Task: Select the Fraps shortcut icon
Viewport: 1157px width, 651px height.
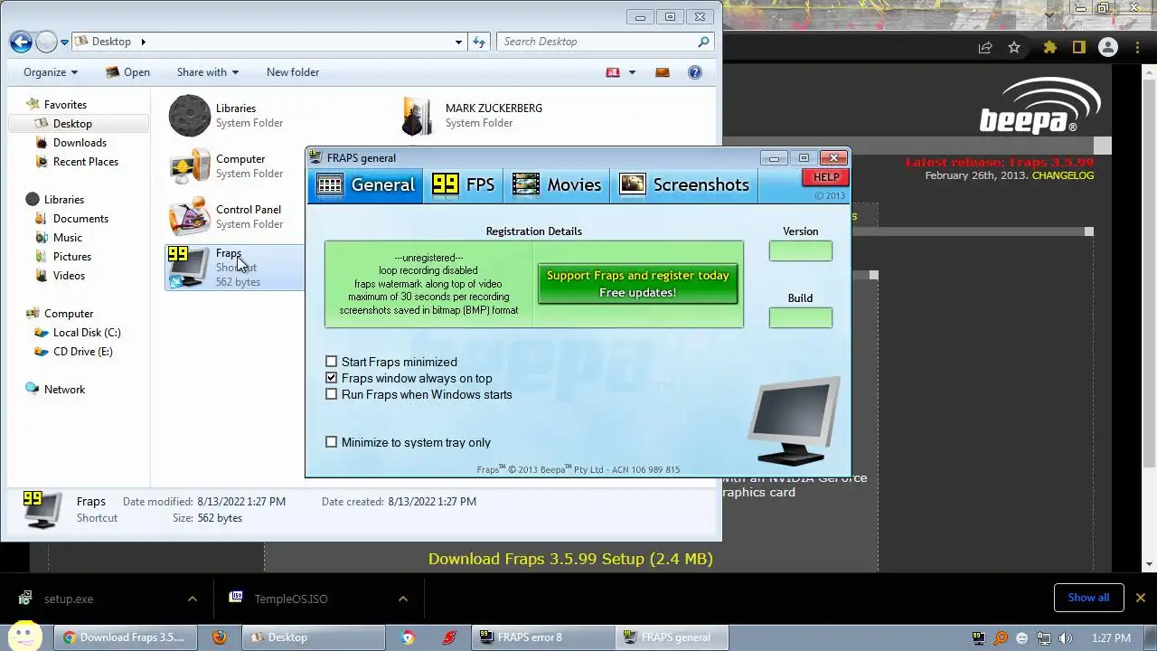Action: click(x=190, y=268)
